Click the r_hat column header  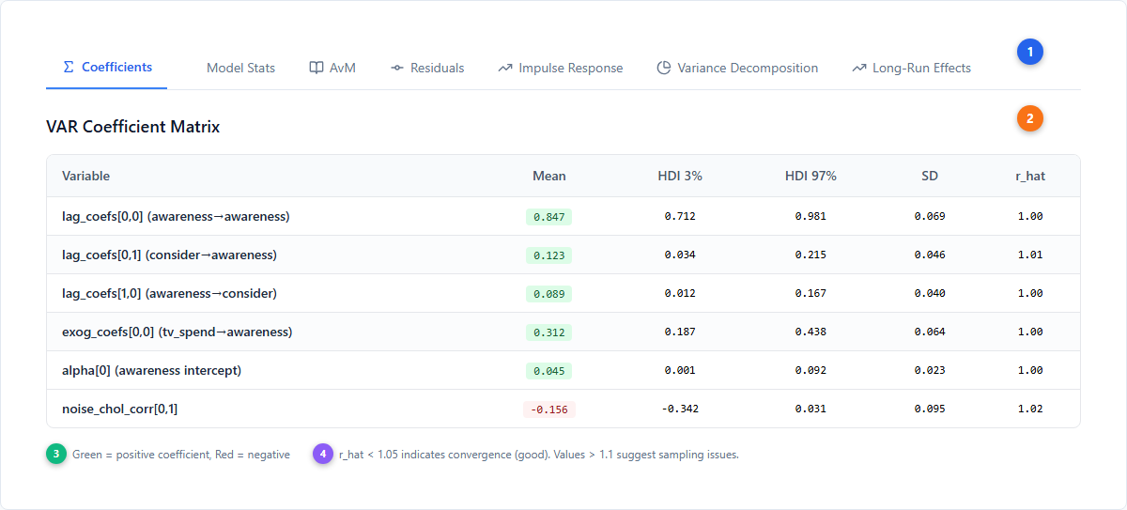[1030, 176]
